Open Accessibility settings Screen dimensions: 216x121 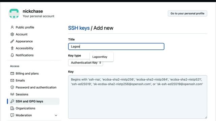25,48
